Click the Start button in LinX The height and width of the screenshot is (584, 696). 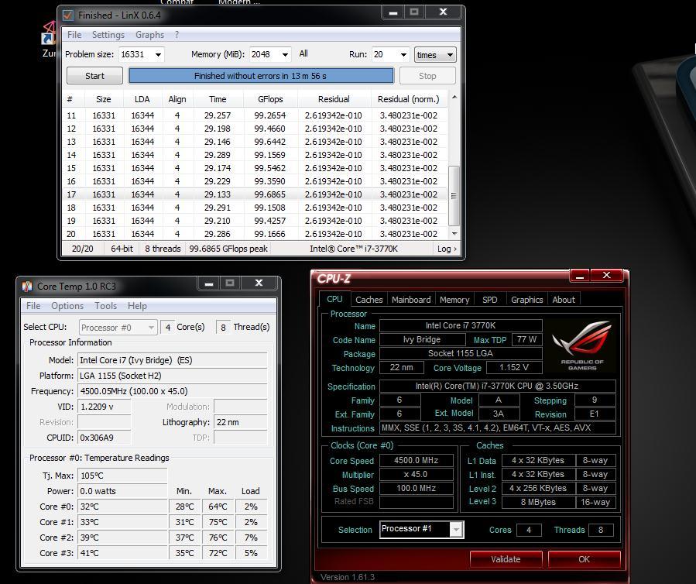[94, 76]
